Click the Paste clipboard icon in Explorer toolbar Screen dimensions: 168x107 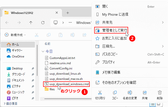point(61,35)
